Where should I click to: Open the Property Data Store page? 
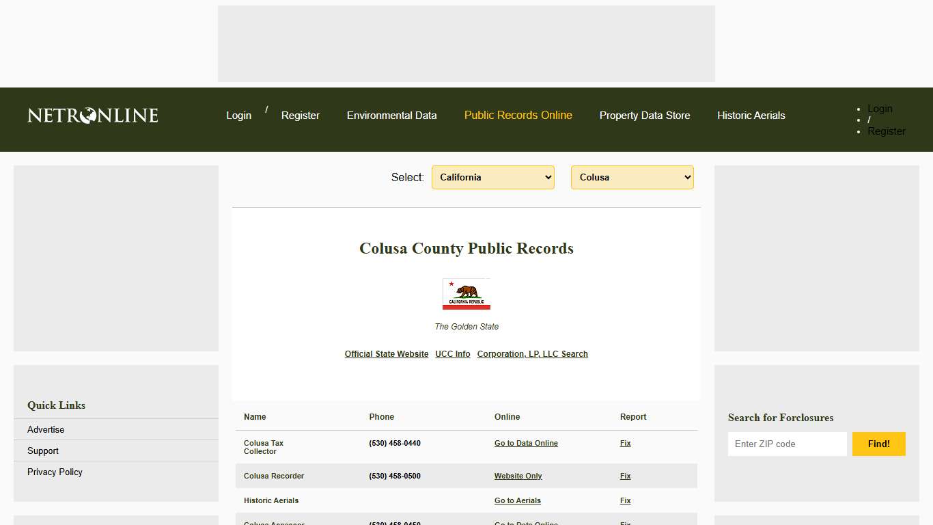pyautogui.click(x=645, y=116)
